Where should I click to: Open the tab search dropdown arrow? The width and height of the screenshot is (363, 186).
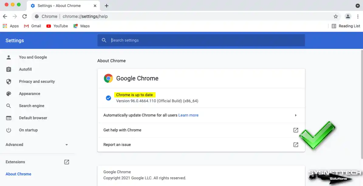[x=358, y=6]
